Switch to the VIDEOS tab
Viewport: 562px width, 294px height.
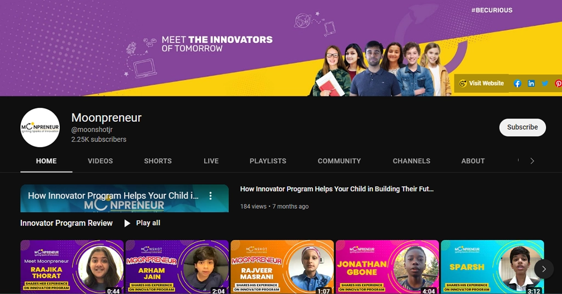pos(100,161)
